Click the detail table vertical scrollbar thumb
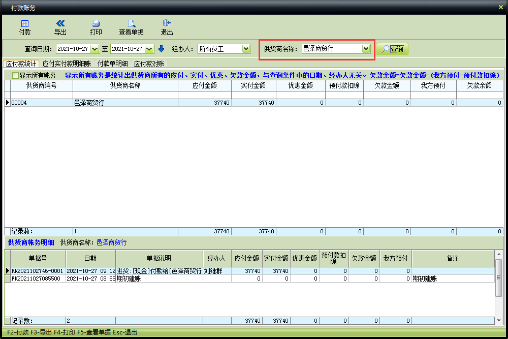Viewport: 508px width, 339px height. tap(499, 278)
